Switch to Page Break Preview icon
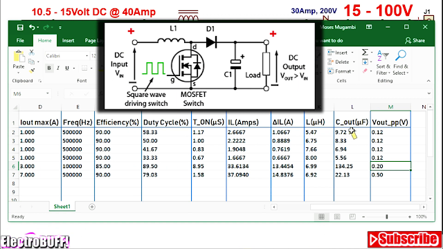This screenshot has width=443, height=249. 352,216
